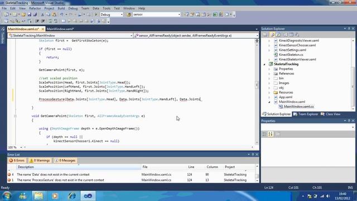Sort errors by File column header
357x201 pixels.
pyautogui.click(x=163, y=167)
